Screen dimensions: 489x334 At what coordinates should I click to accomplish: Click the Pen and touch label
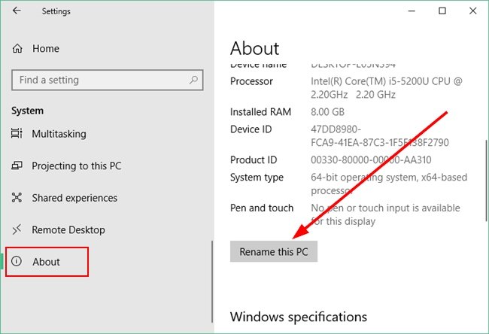(262, 208)
